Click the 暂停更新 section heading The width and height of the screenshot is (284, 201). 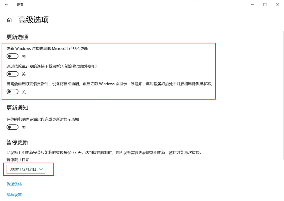click(17, 142)
